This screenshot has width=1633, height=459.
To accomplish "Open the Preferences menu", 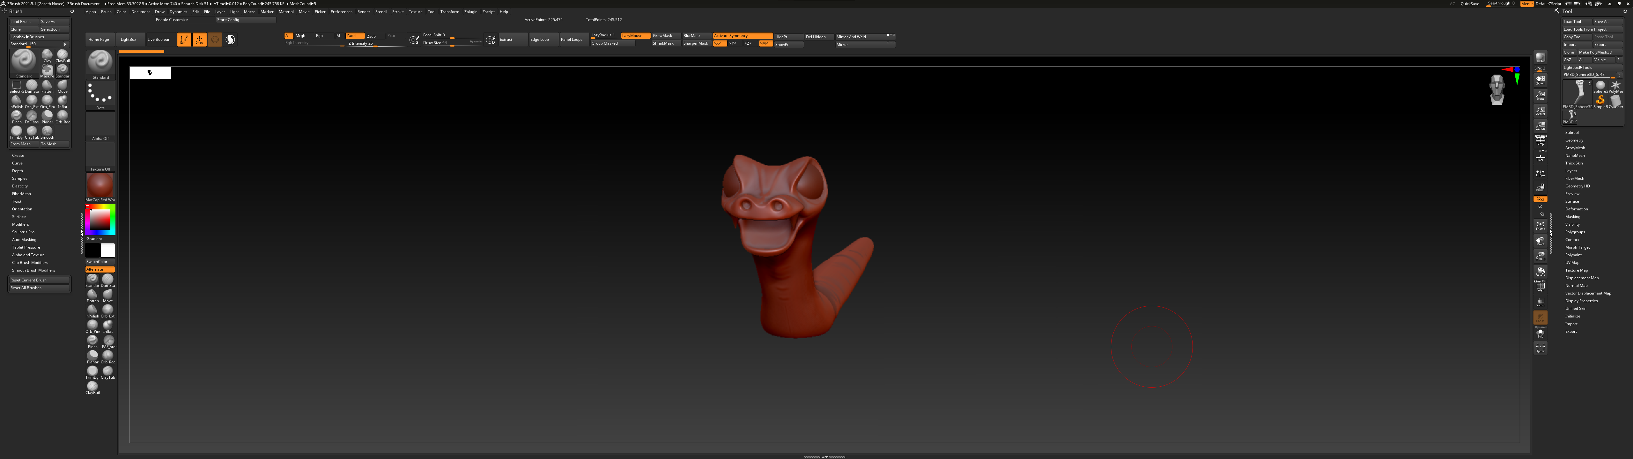I will tap(341, 11).
